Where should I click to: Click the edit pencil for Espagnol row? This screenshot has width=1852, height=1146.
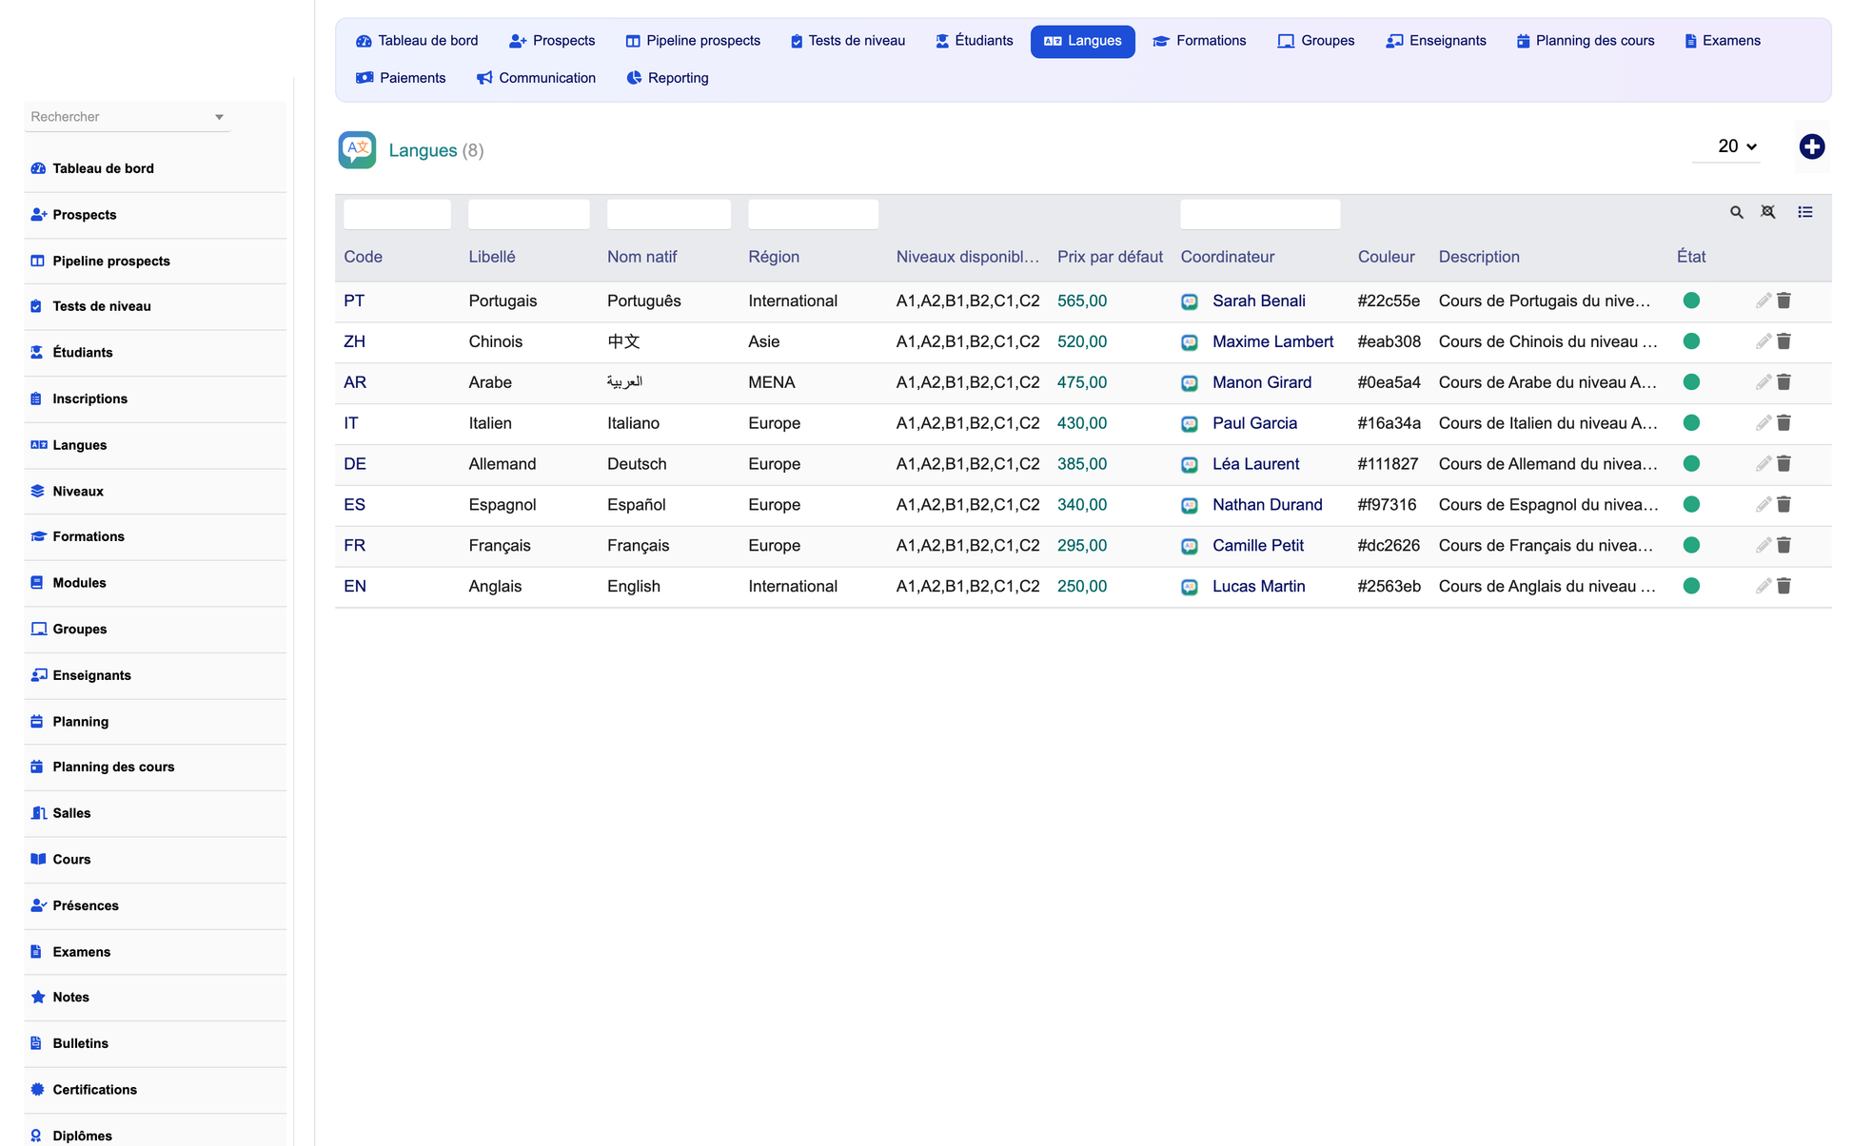(x=1763, y=505)
